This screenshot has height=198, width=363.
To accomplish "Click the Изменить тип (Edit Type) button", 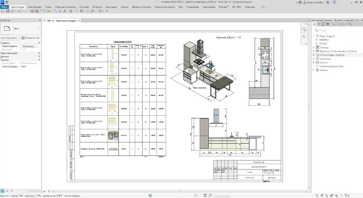I will [30, 38].
